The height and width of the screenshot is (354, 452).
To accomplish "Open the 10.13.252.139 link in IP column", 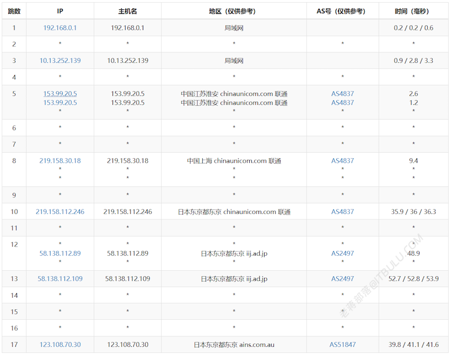I will click(x=60, y=61).
